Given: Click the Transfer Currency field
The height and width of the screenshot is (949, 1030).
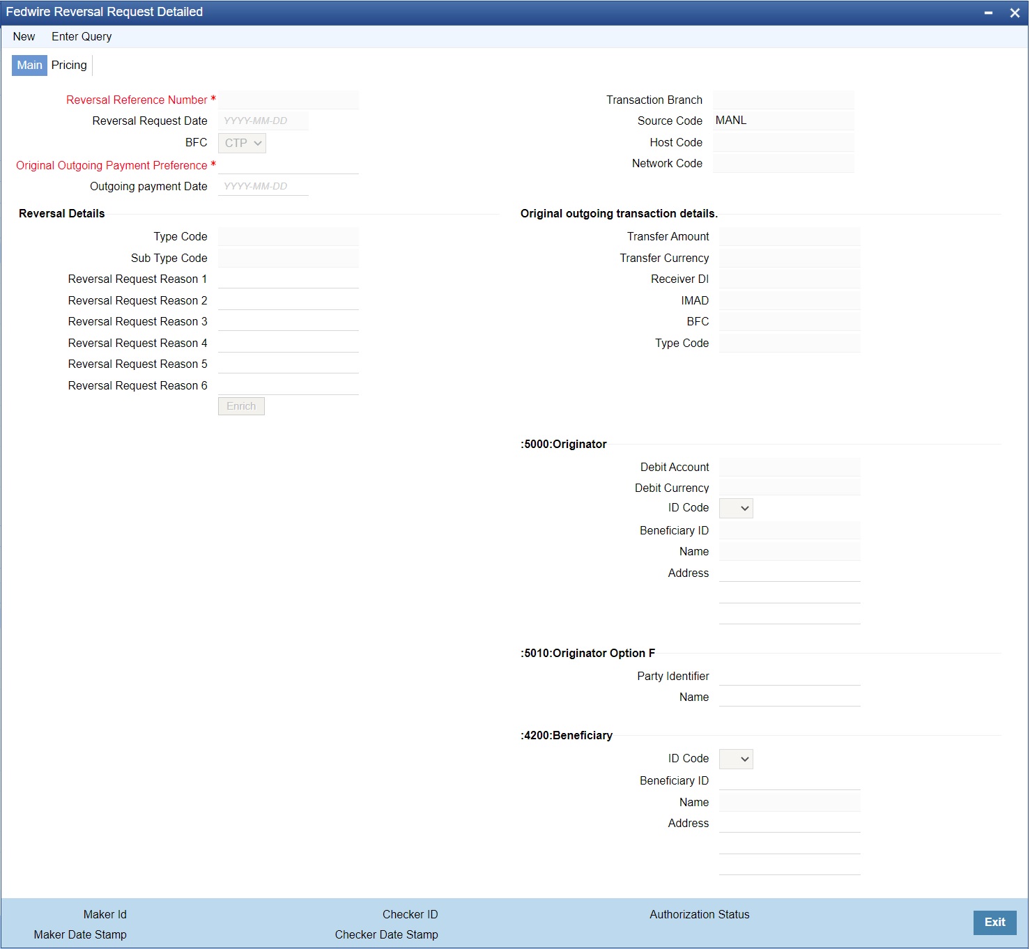Looking at the screenshot, I should (790, 258).
